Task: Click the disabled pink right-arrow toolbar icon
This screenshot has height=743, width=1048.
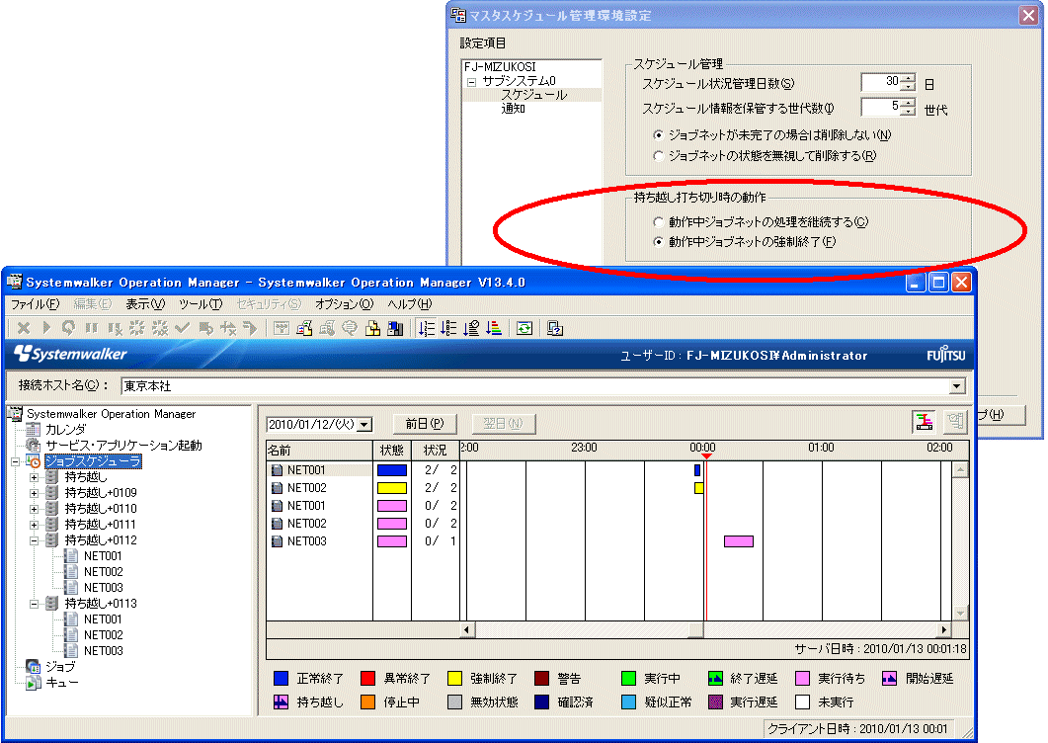Action: pyautogui.click(x=250, y=328)
